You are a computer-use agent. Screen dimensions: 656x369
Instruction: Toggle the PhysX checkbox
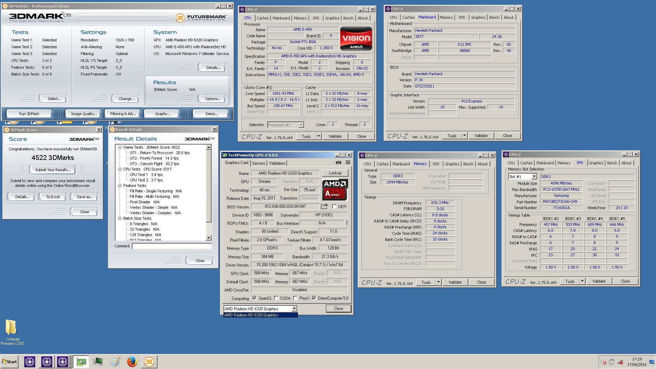(295, 298)
